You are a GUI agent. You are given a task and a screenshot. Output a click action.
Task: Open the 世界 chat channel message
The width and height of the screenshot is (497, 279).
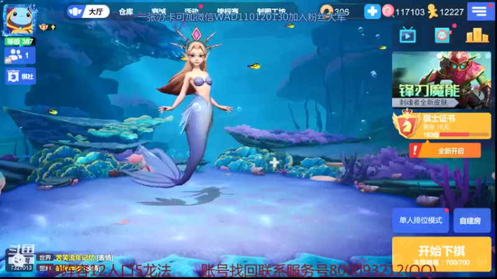coord(75,258)
